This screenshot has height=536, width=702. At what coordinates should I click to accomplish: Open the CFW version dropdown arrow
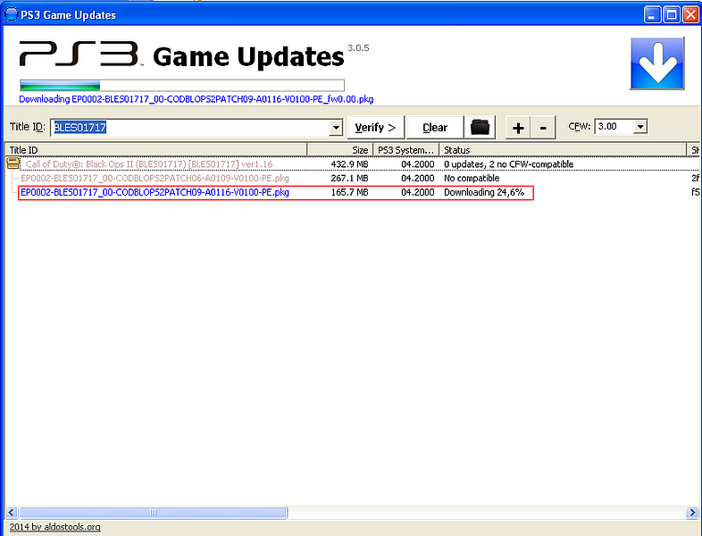640,127
